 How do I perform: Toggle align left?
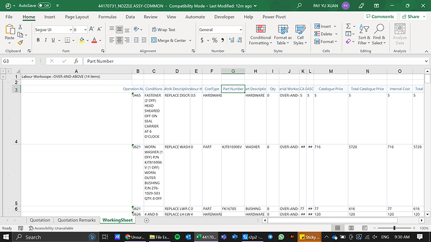(x=112, y=41)
